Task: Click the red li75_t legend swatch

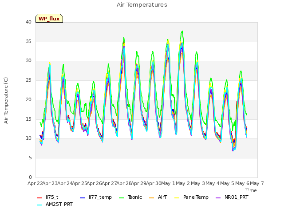Action: tap(39, 198)
